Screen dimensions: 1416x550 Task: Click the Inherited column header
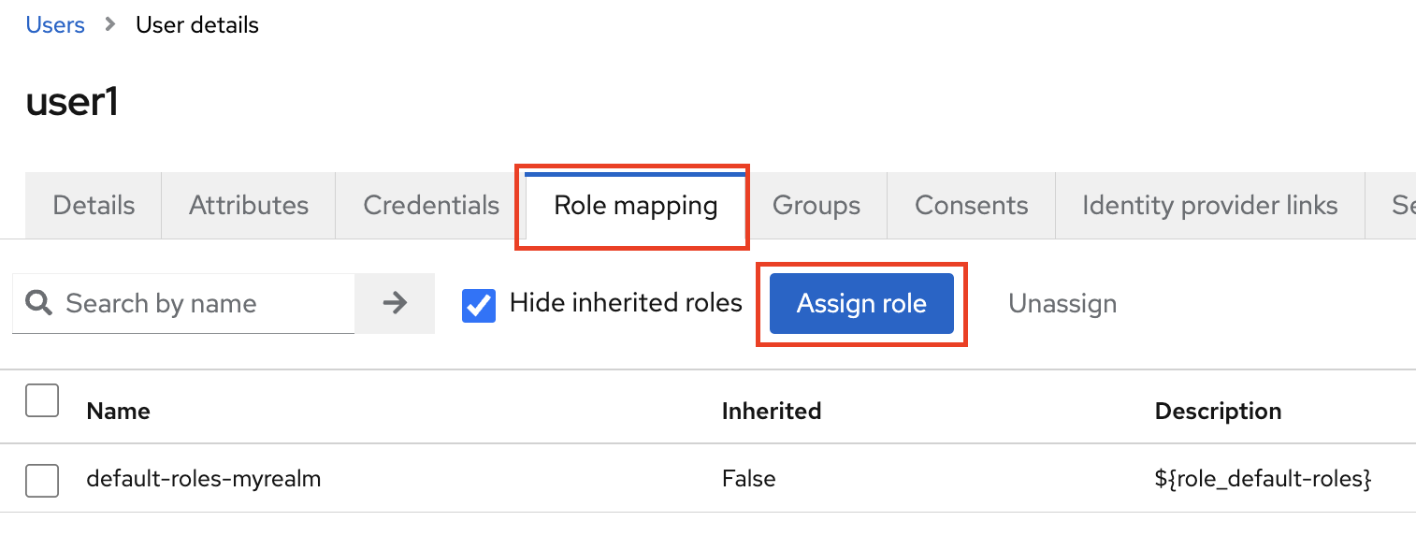[771, 411]
